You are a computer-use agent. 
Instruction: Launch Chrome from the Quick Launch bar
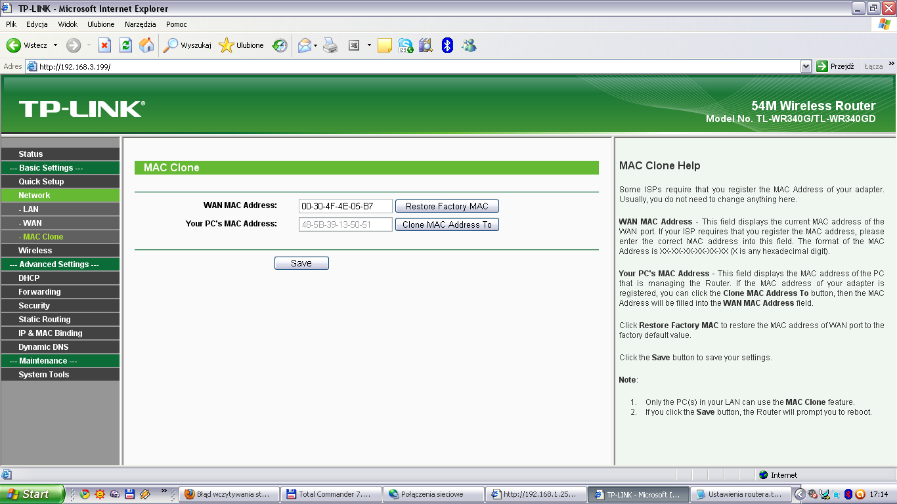(85, 494)
